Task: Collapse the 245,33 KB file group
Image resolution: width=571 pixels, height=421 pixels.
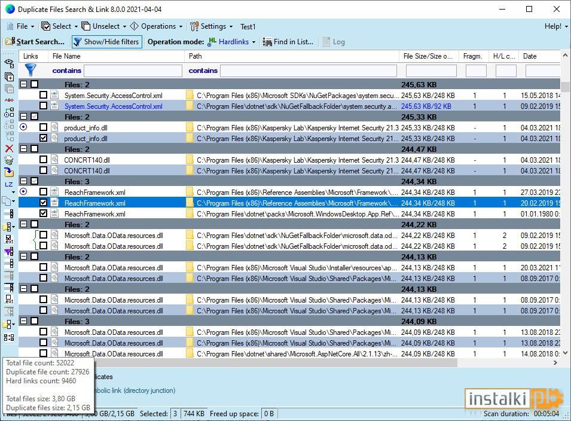Action: [24, 116]
